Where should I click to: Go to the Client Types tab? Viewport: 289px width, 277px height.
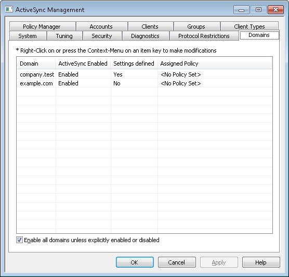pos(249,27)
